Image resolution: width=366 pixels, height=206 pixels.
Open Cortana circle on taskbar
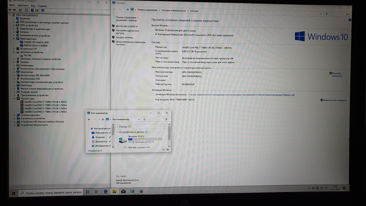click(x=87, y=192)
